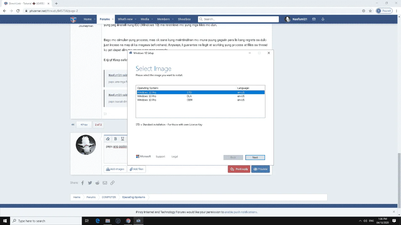Select the Windows 10 Pro OEM image row
This screenshot has height=225, width=401.
200,100
